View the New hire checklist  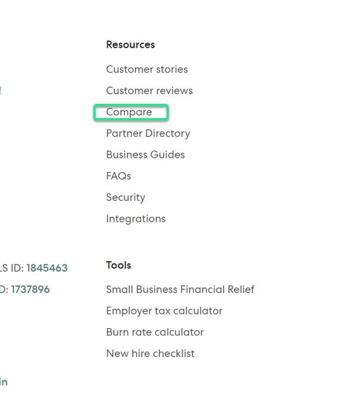(x=150, y=354)
